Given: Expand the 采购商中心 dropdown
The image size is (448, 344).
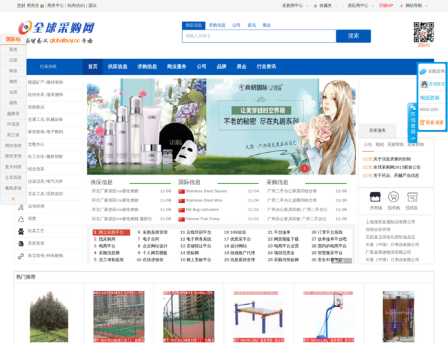Looking at the screenshot, I should [x=307, y=6].
